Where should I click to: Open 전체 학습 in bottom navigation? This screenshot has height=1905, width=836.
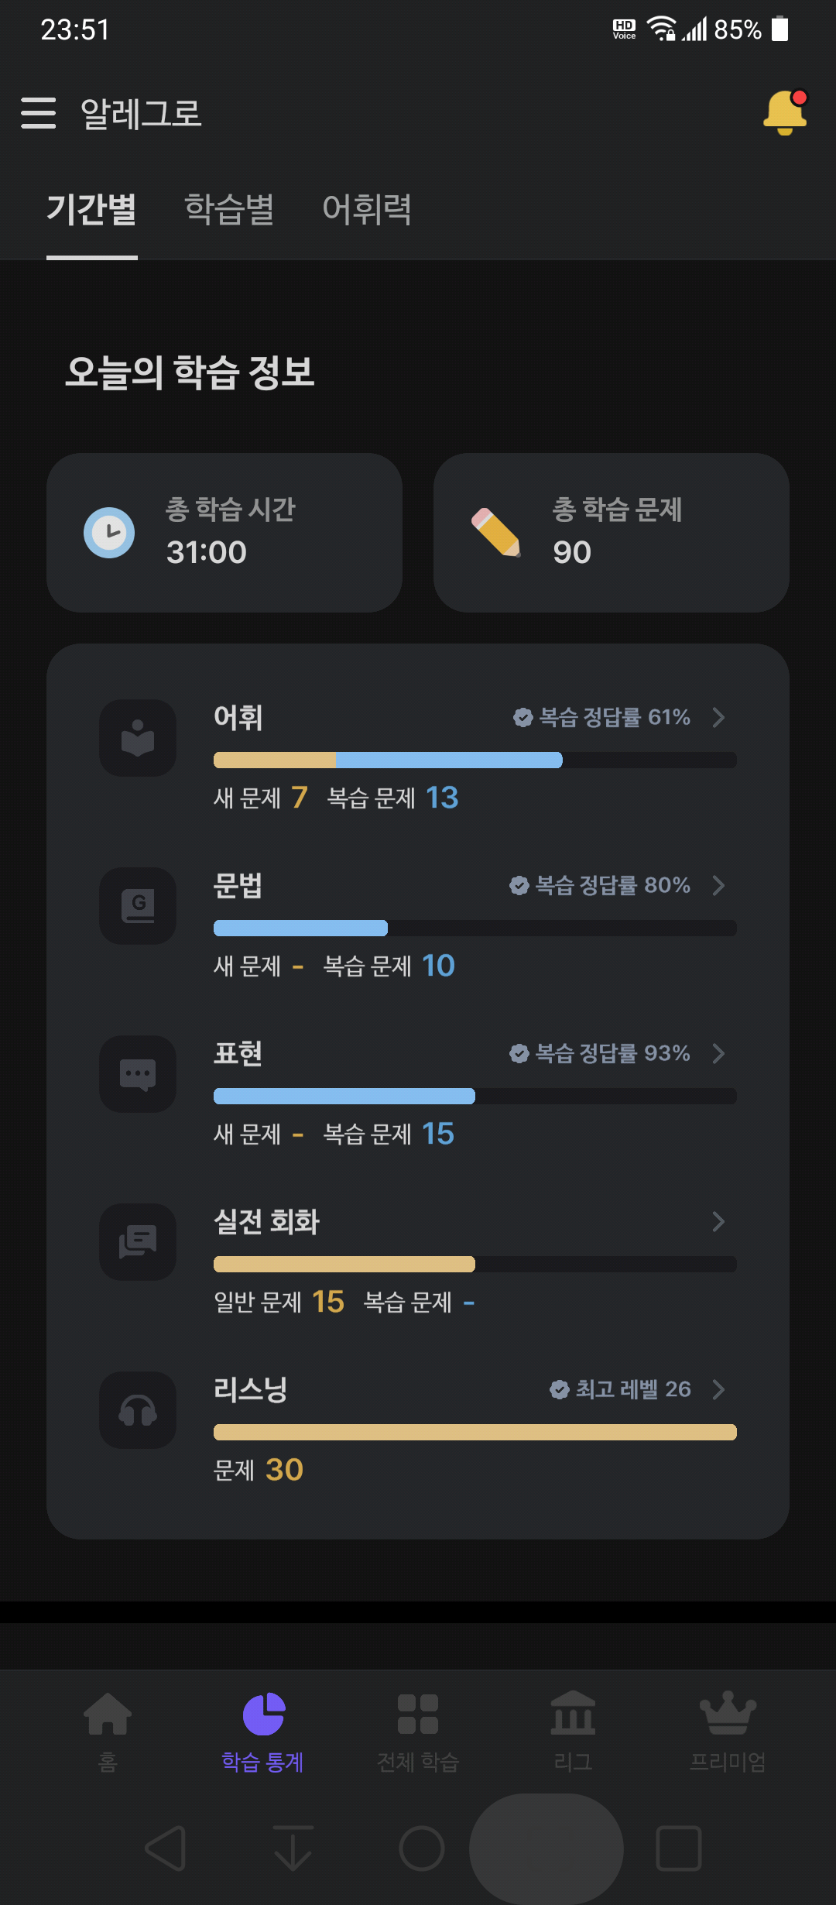point(418,1731)
